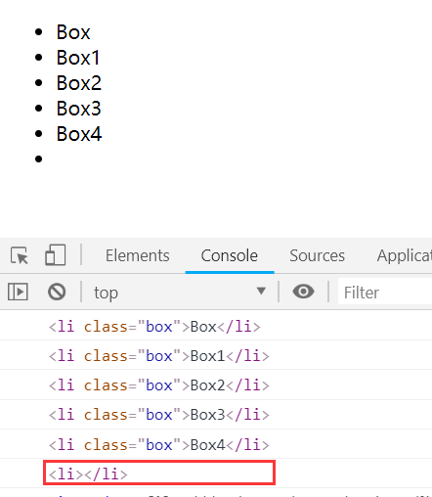Click the Box4 list item on page

pos(79,134)
